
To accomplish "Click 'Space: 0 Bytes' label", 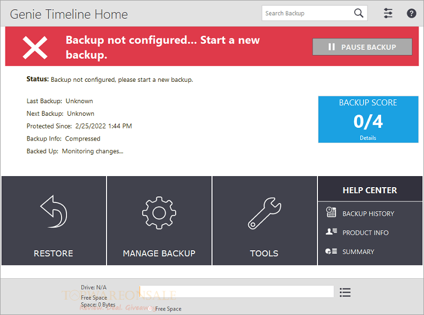I will click(x=98, y=305).
